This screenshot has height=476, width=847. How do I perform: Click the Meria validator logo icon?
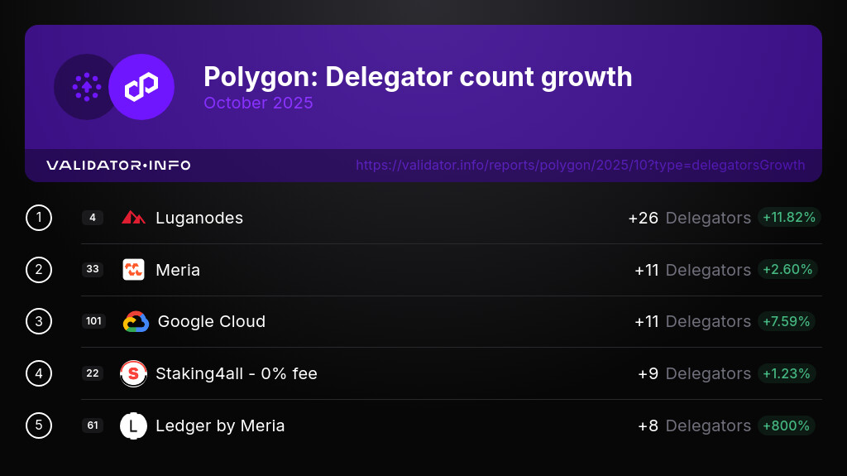pyautogui.click(x=133, y=270)
